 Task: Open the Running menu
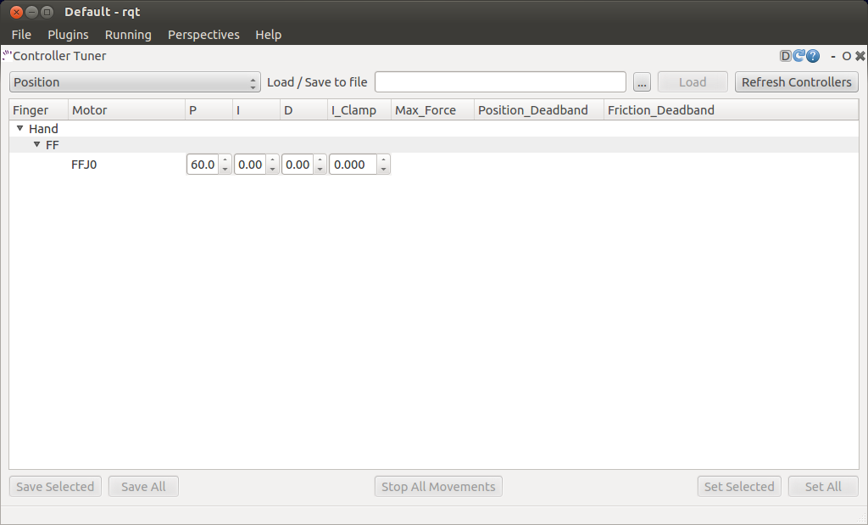tap(128, 35)
